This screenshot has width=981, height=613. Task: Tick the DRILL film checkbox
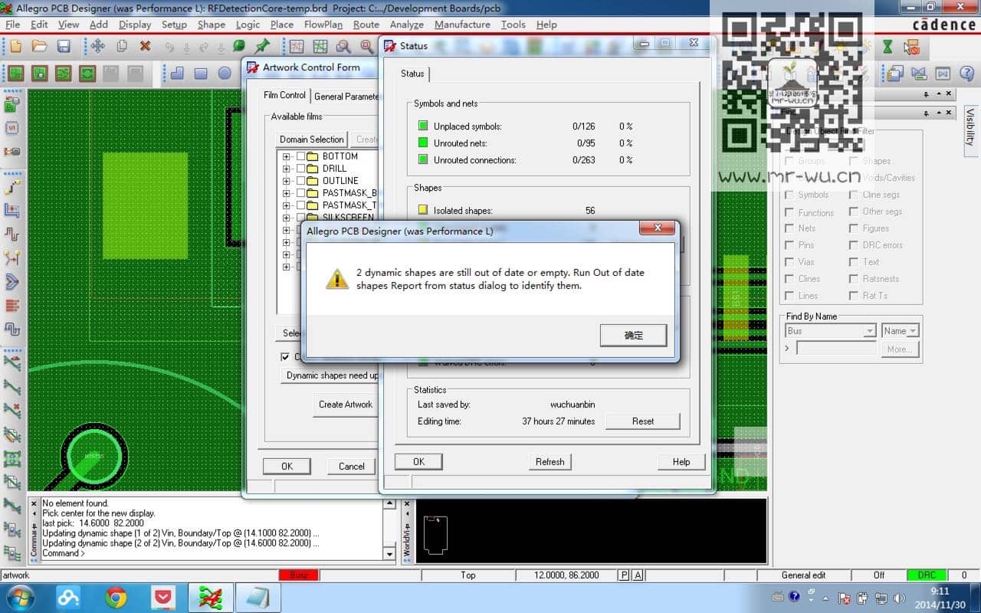point(300,169)
